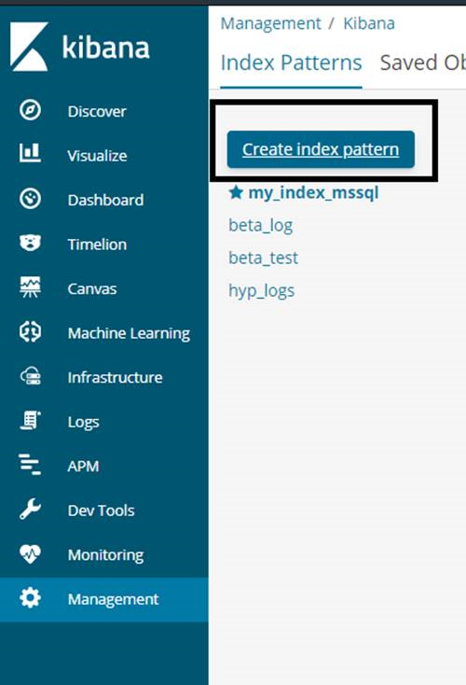This screenshot has height=685, width=466.
Task: Select the Visualize bar chart icon
Action: coord(30,154)
